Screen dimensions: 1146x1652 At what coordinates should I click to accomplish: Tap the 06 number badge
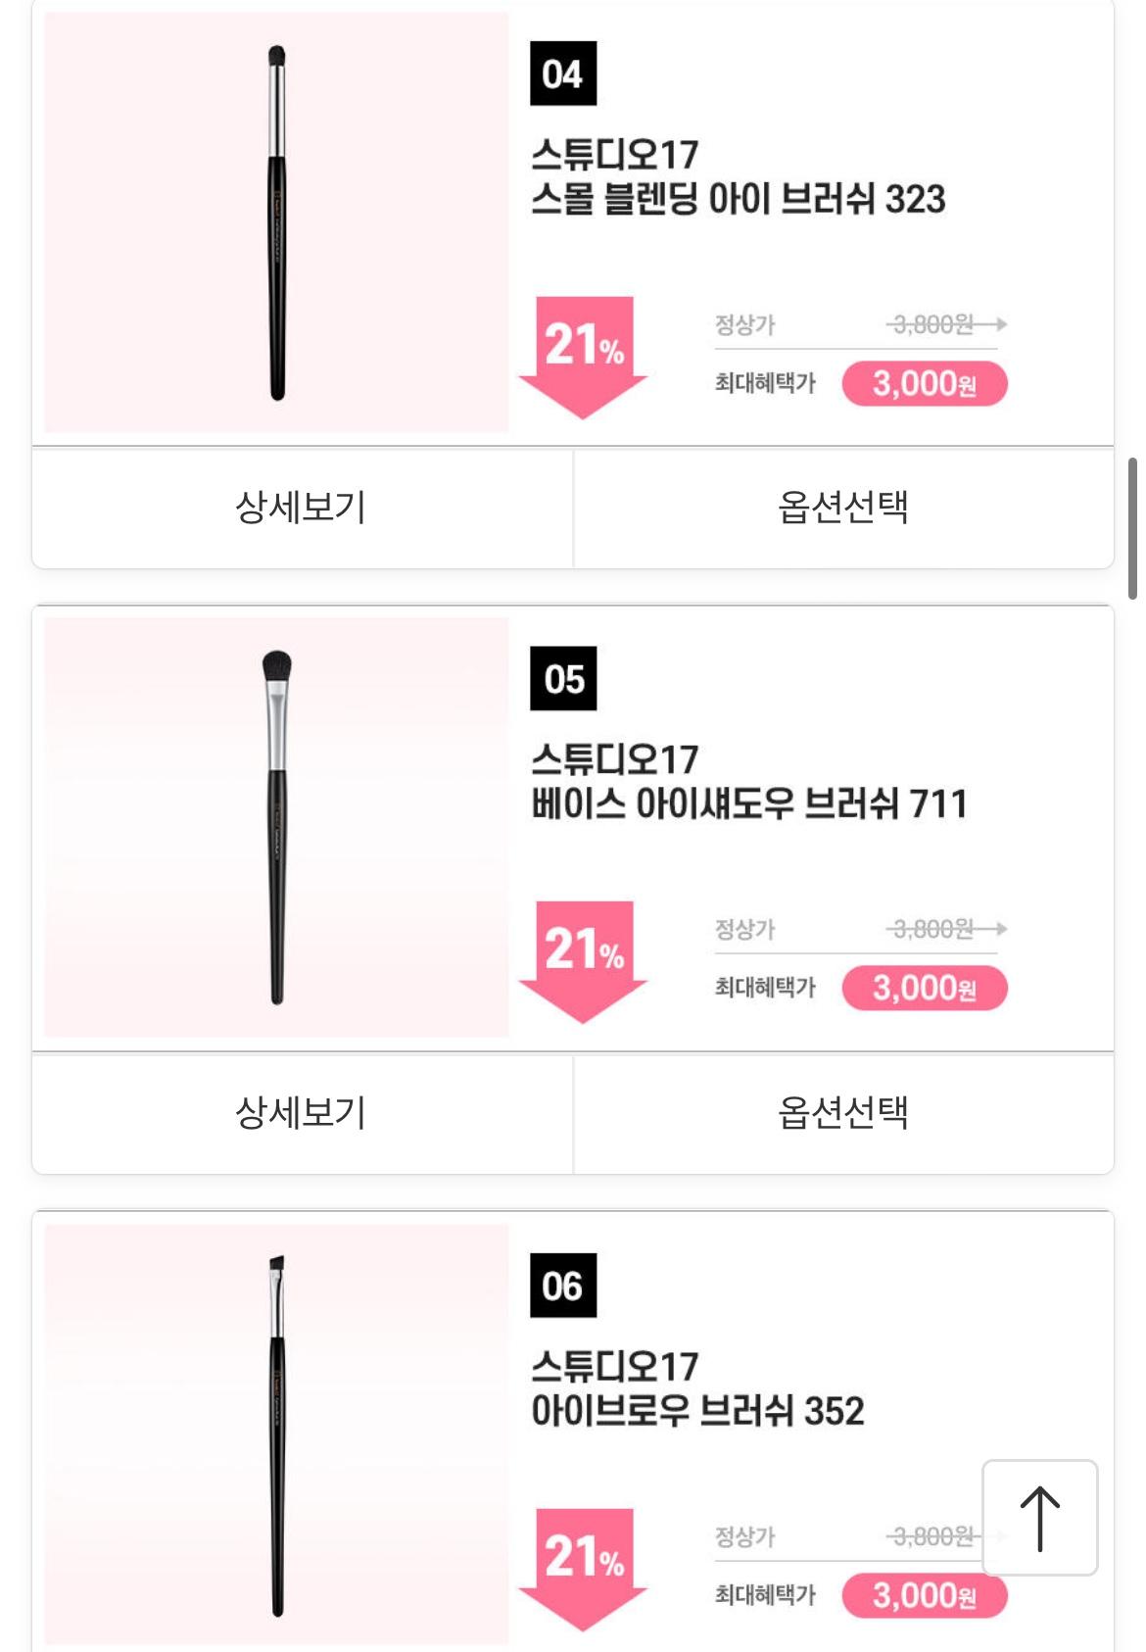(x=563, y=1285)
